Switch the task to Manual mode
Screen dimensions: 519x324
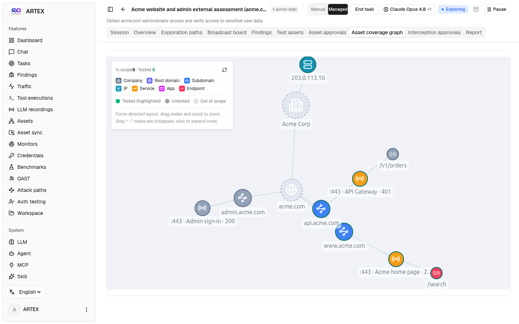tap(318, 9)
